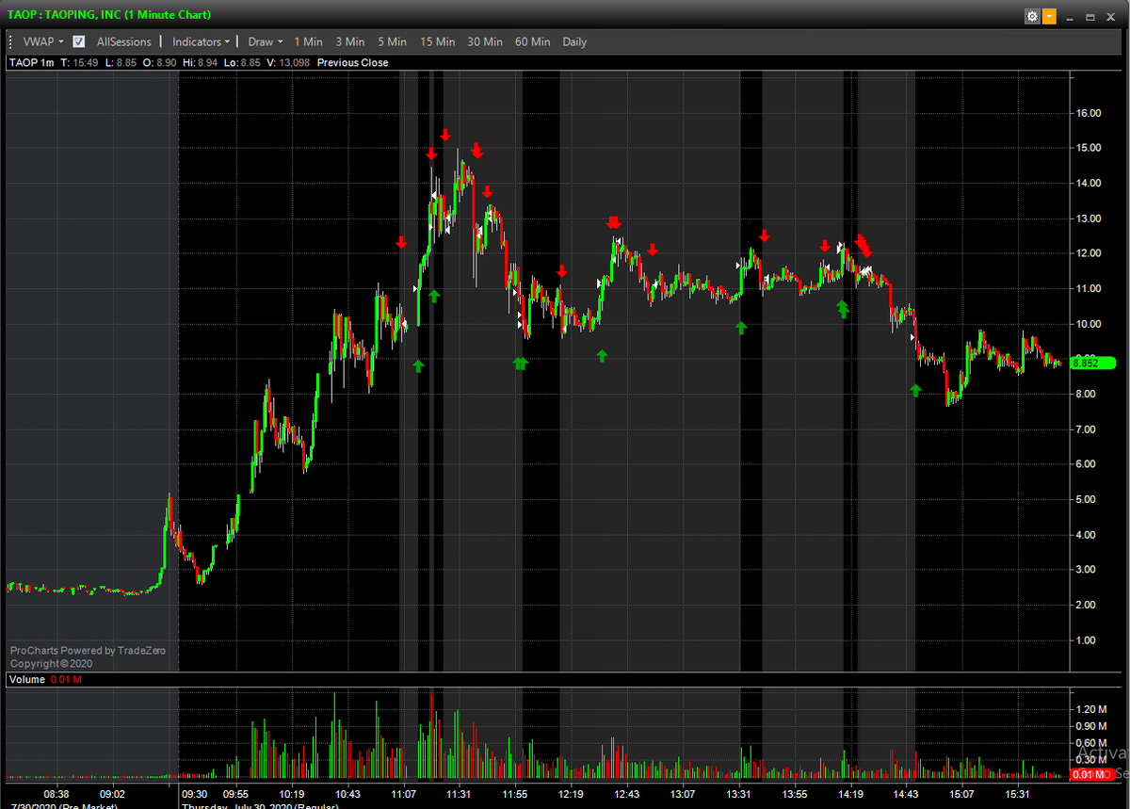Click the Volume pane title label
1130x809 pixels.
(x=27, y=679)
